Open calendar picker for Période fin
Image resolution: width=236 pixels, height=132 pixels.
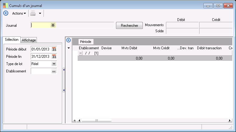54,57
